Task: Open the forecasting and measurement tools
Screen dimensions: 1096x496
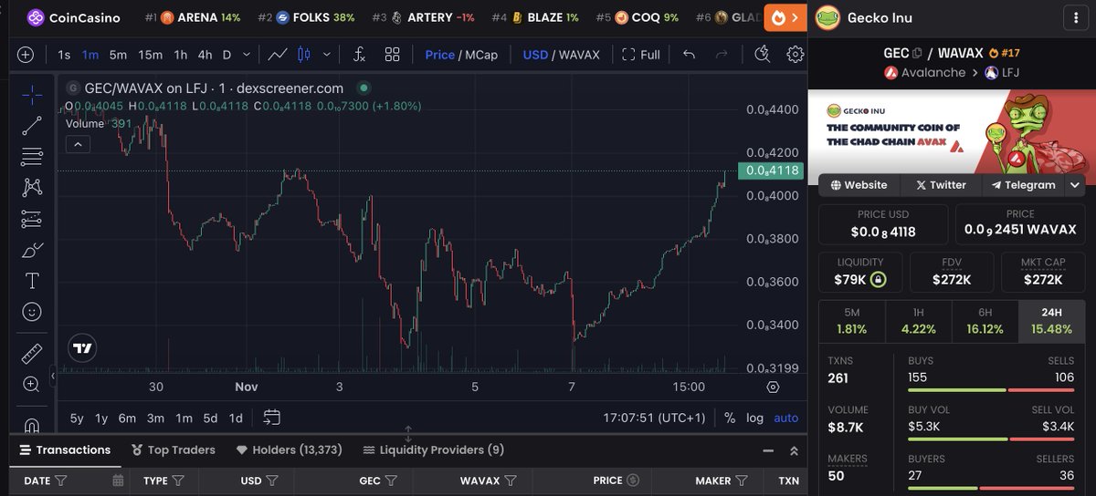Action: [x=32, y=219]
